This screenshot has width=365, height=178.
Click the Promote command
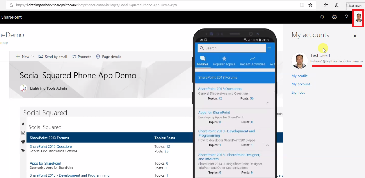tap(82, 57)
